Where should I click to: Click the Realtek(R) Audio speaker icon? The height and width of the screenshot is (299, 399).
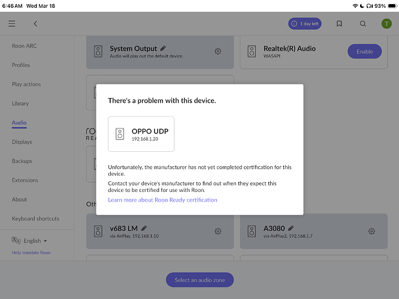click(252, 51)
